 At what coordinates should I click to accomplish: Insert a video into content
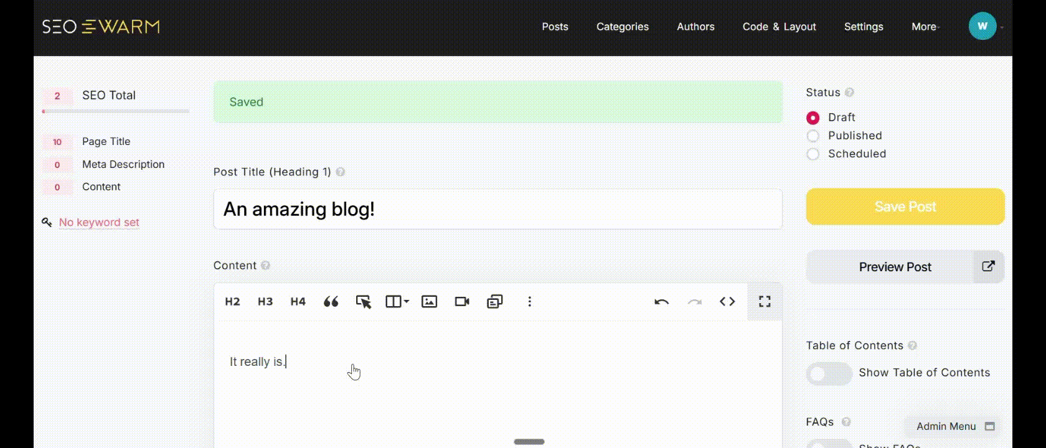[x=462, y=302]
